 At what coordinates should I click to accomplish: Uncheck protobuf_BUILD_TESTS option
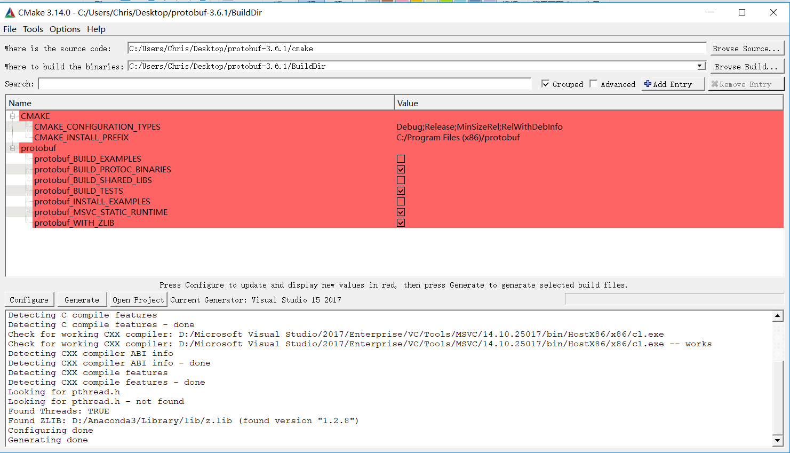[401, 190]
